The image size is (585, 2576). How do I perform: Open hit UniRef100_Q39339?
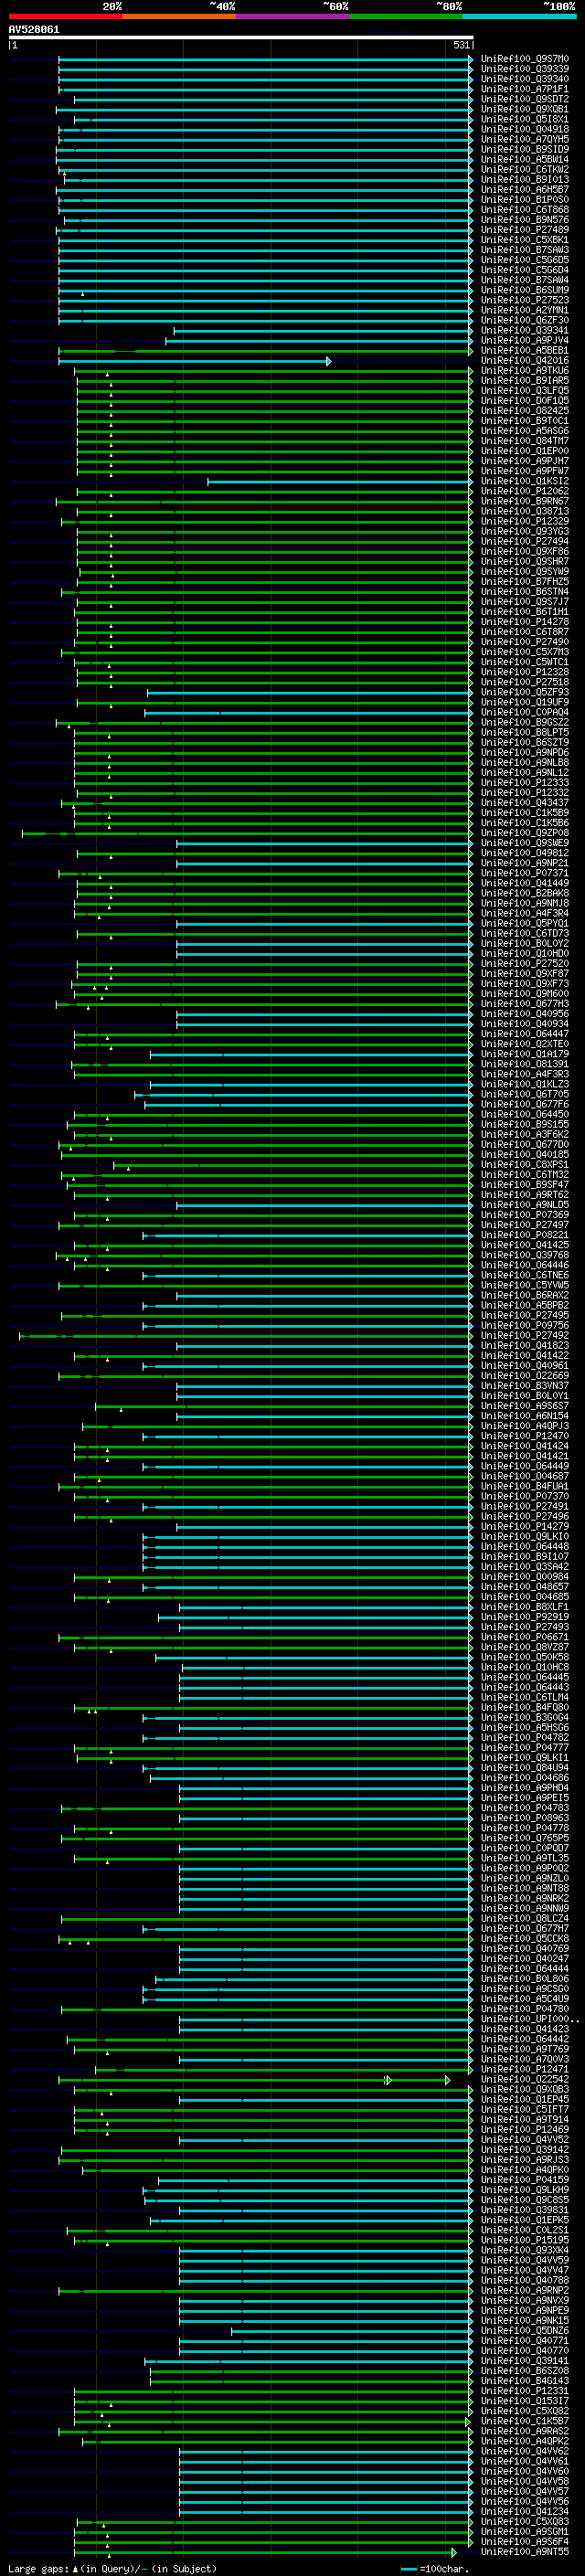click(525, 69)
